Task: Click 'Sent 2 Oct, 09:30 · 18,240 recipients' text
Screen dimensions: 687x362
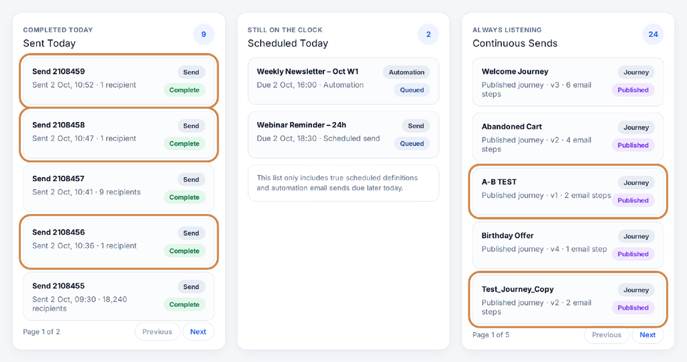Action: [80, 304]
